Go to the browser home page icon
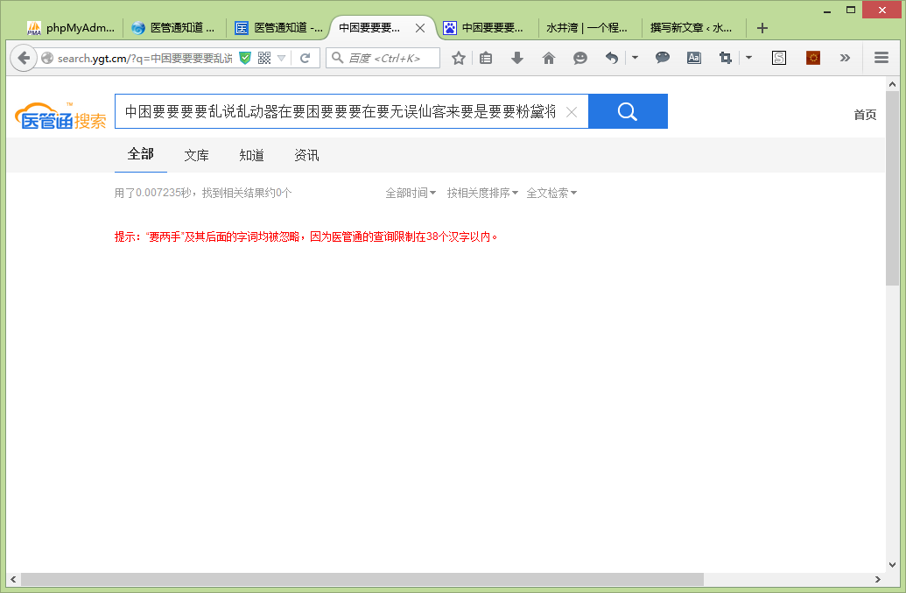Screen dimensions: 906x593 [548, 58]
